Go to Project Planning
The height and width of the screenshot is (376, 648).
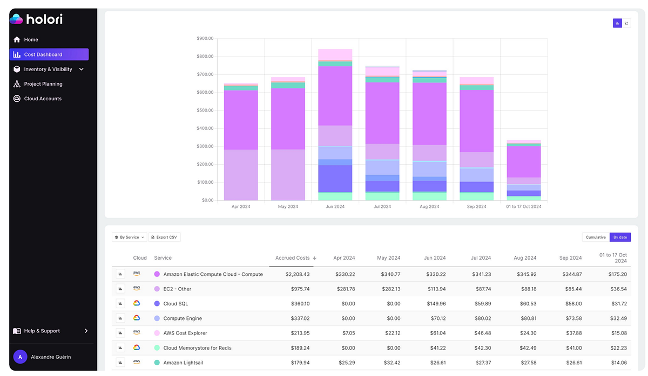click(x=43, y=84)
